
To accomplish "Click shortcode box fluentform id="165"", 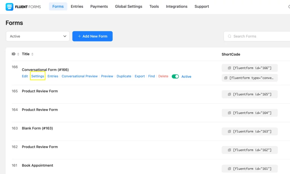I will [250, 94].
